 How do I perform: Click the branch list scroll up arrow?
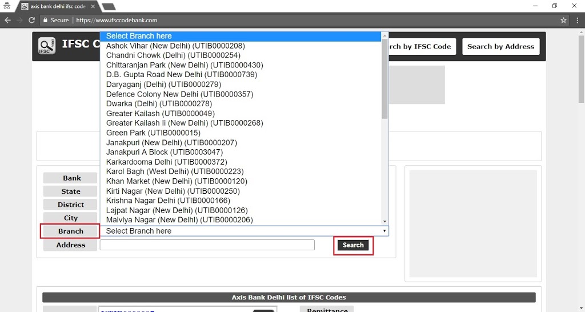(384, 35)
